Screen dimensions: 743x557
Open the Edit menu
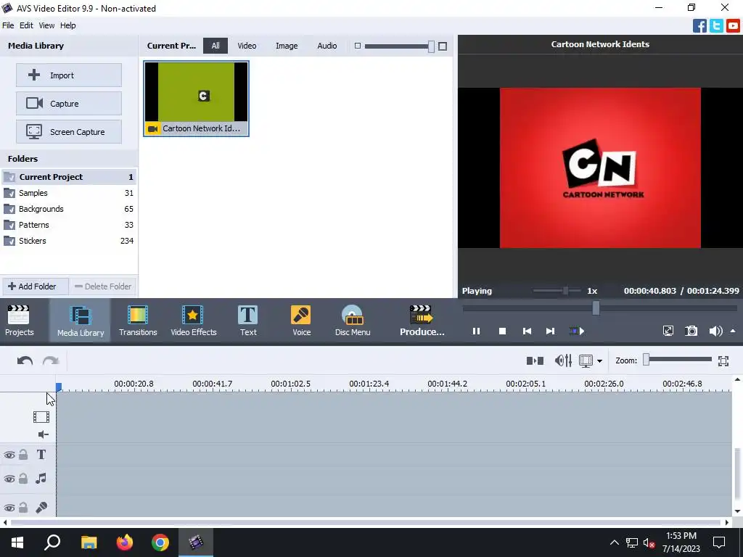coord(26,25)
